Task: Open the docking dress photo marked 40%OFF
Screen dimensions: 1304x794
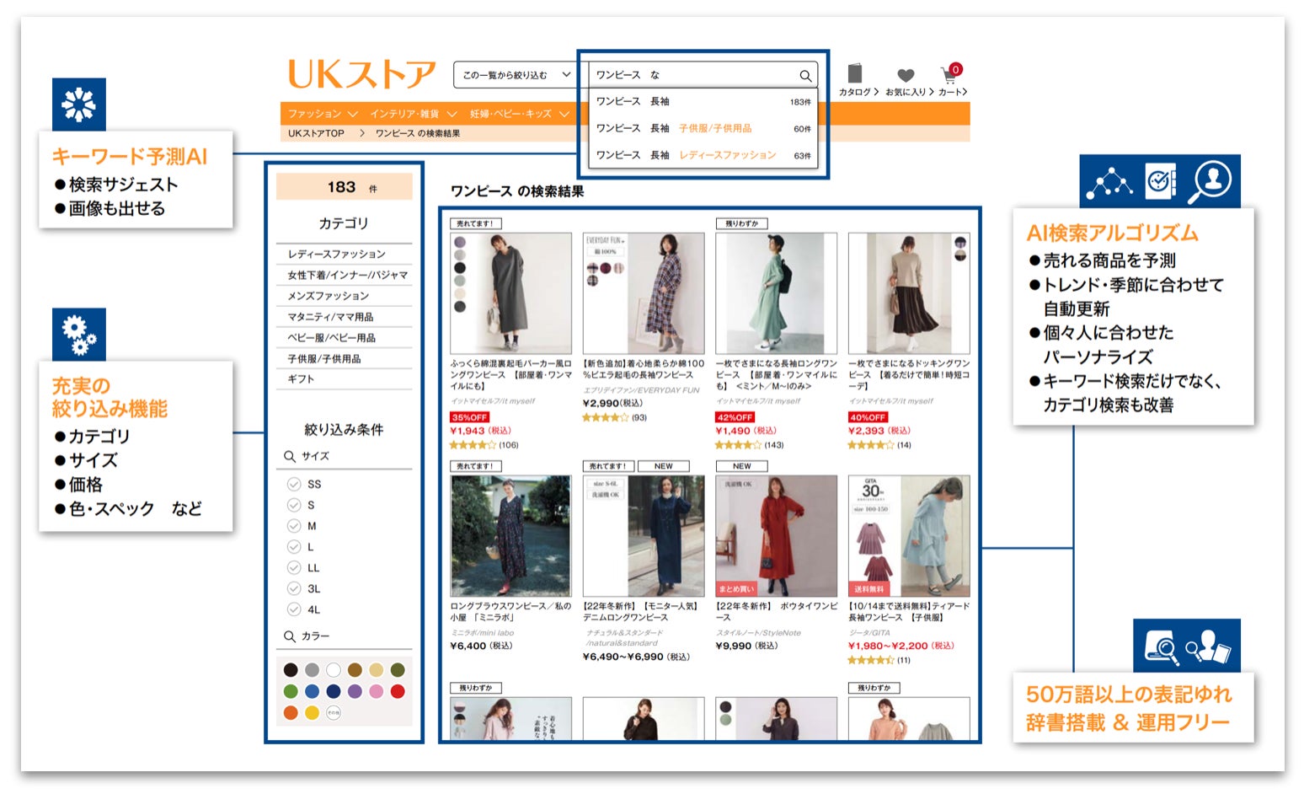Action: point(909,293)
